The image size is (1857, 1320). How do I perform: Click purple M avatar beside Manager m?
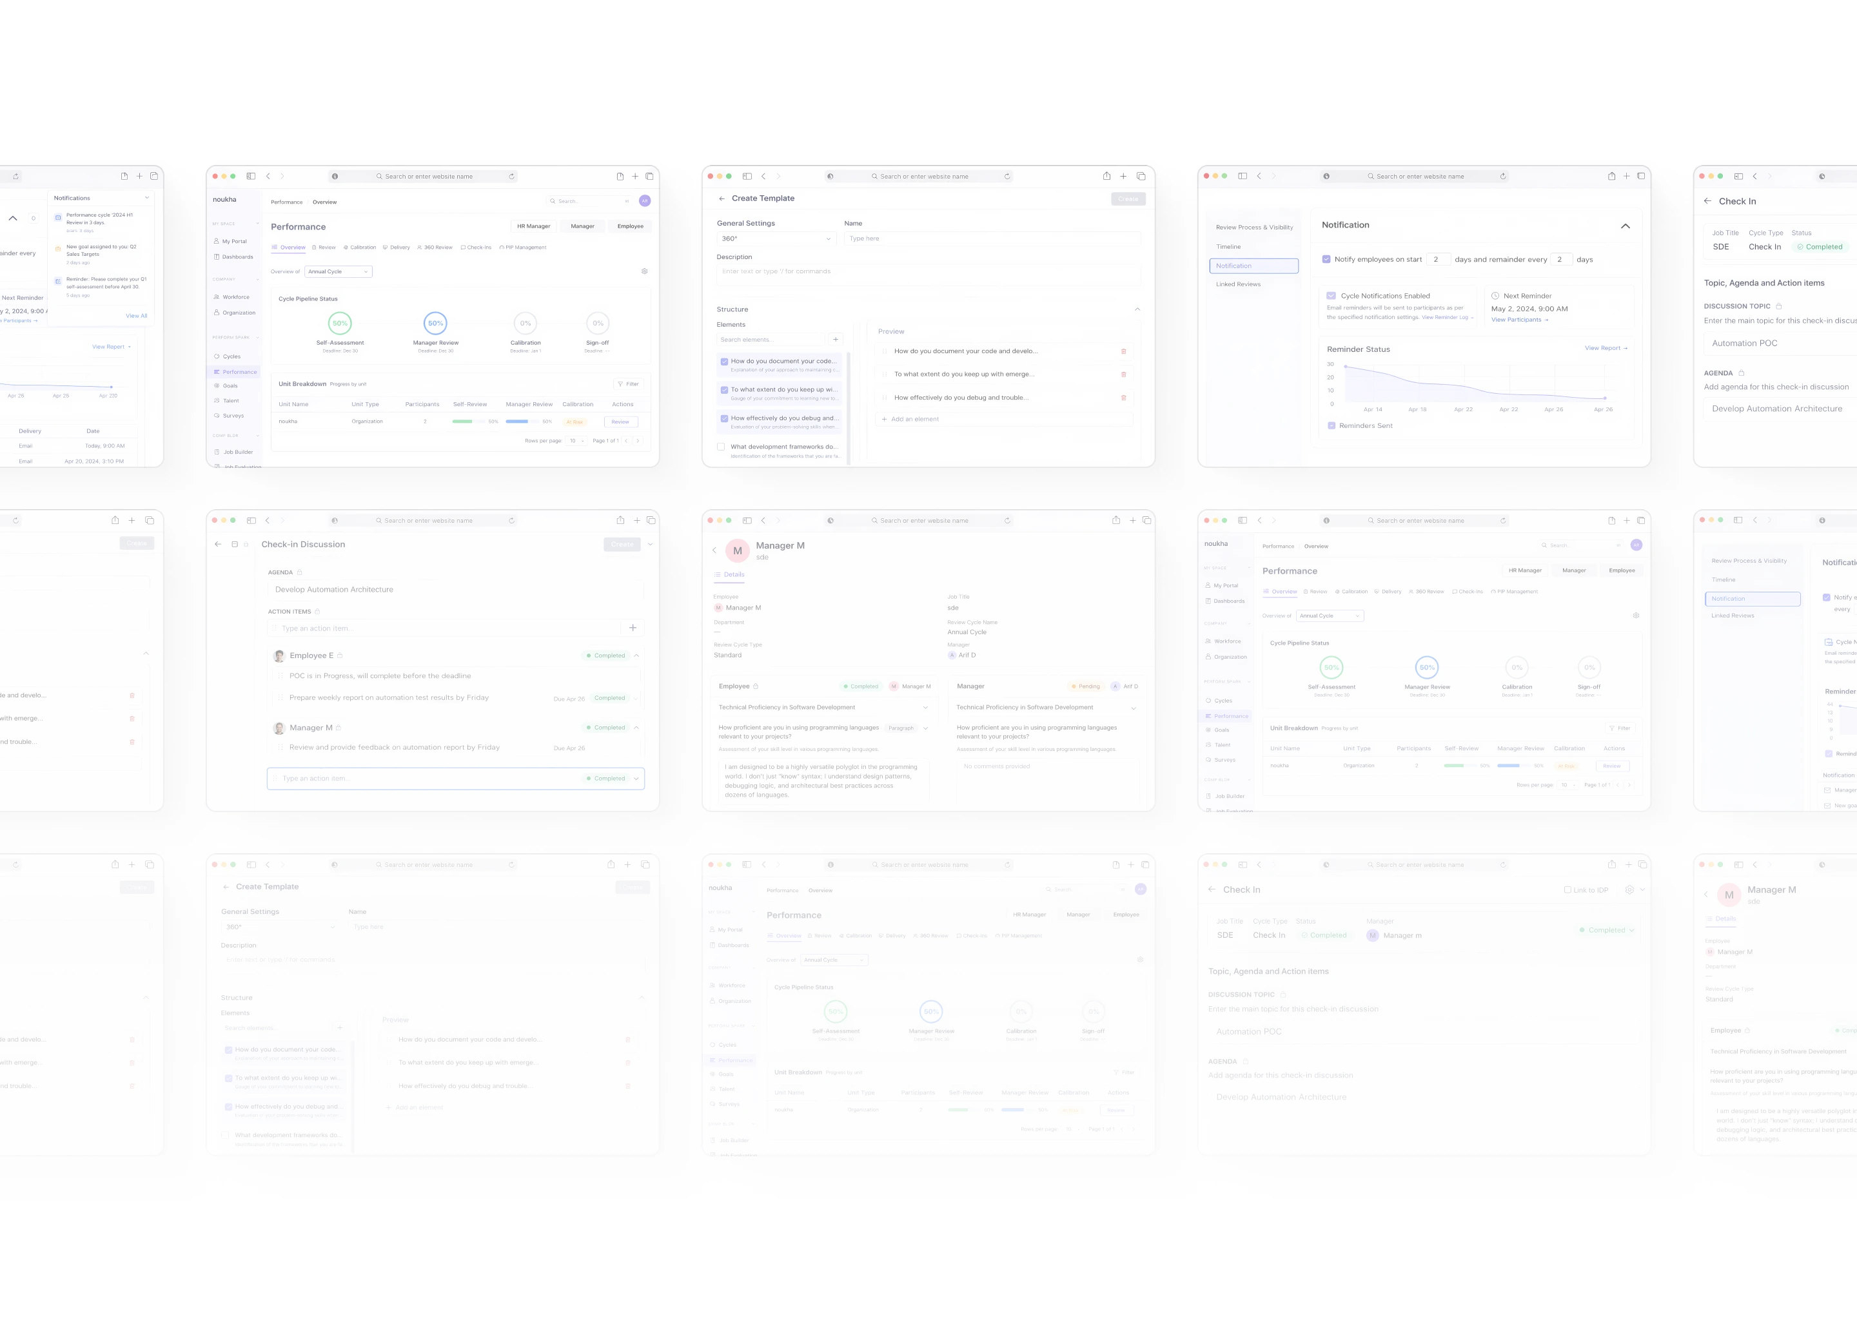coord(1372,936)
